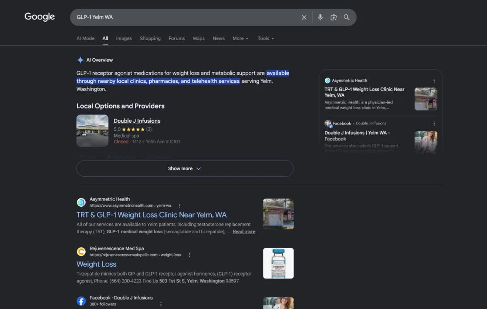Expand AI Overview with Show more
487x309 pixels.
[185, 168]
